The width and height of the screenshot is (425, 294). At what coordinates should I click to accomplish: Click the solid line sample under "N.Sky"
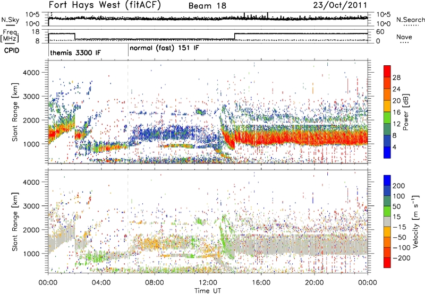(10, 25)
